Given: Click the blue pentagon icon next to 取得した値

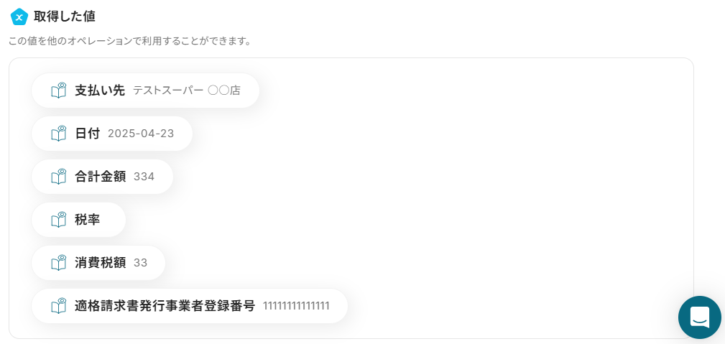Looking at the screenshot, I should click(19, 17).
